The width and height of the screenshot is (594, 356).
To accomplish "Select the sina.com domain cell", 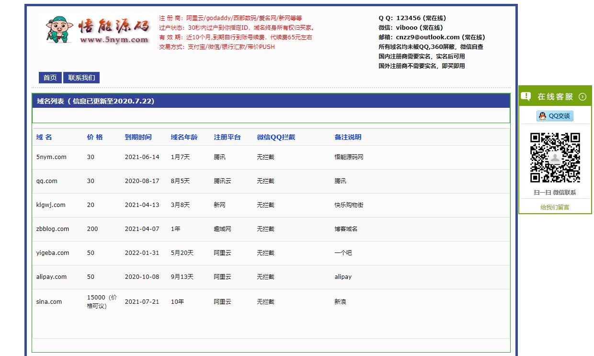I will 49,302.
